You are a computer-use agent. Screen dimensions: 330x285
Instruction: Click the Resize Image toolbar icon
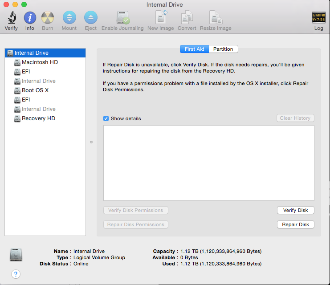pos(216,17)
